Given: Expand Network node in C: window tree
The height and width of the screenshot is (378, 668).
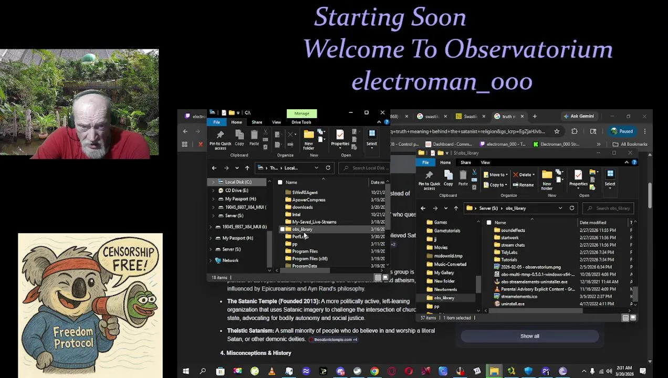Looking at the screenshot, I should click(x=211, y=260).
